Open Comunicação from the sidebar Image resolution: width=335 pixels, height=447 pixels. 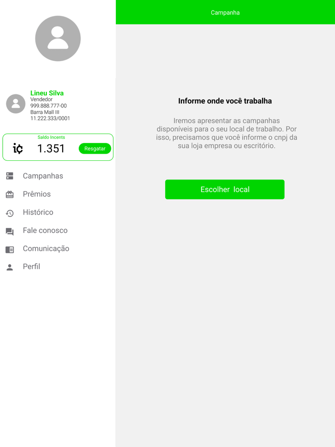[46, 248]
